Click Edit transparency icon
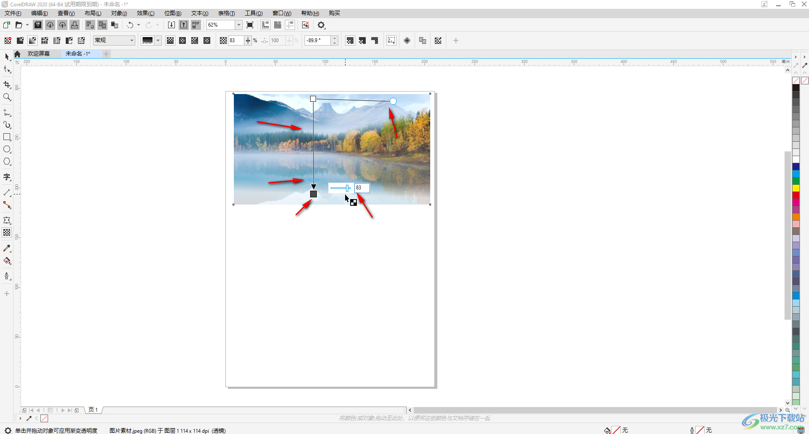Screen dimensions: 809x434 (x=438, y=40)
